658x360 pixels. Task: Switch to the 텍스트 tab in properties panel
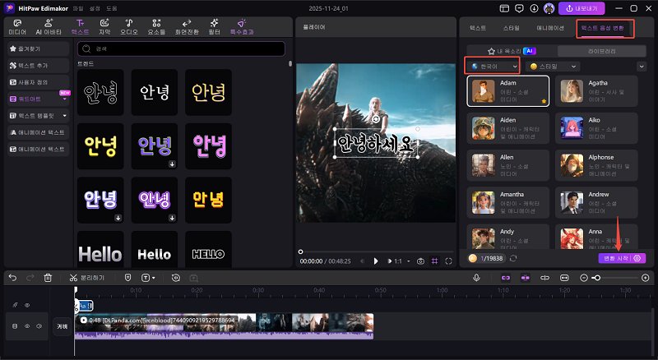click(478, 28)
